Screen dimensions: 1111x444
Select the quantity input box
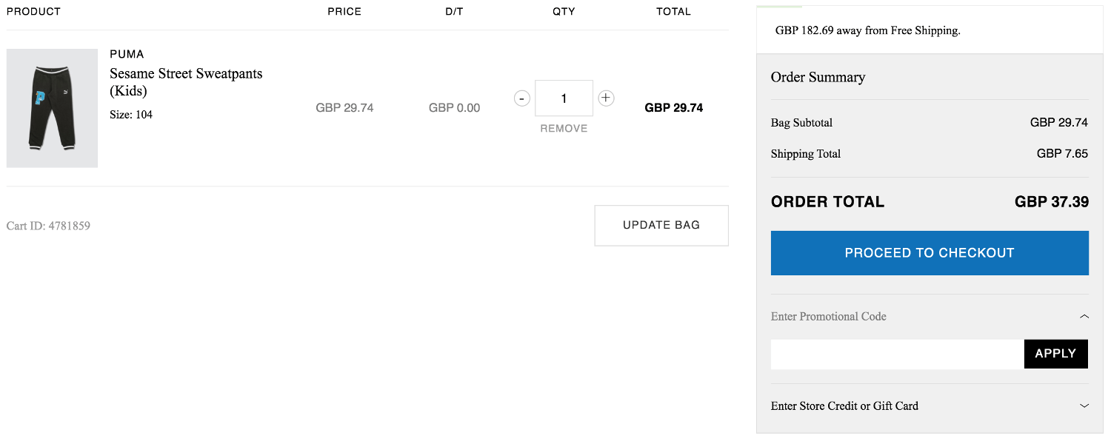[564, 98]
